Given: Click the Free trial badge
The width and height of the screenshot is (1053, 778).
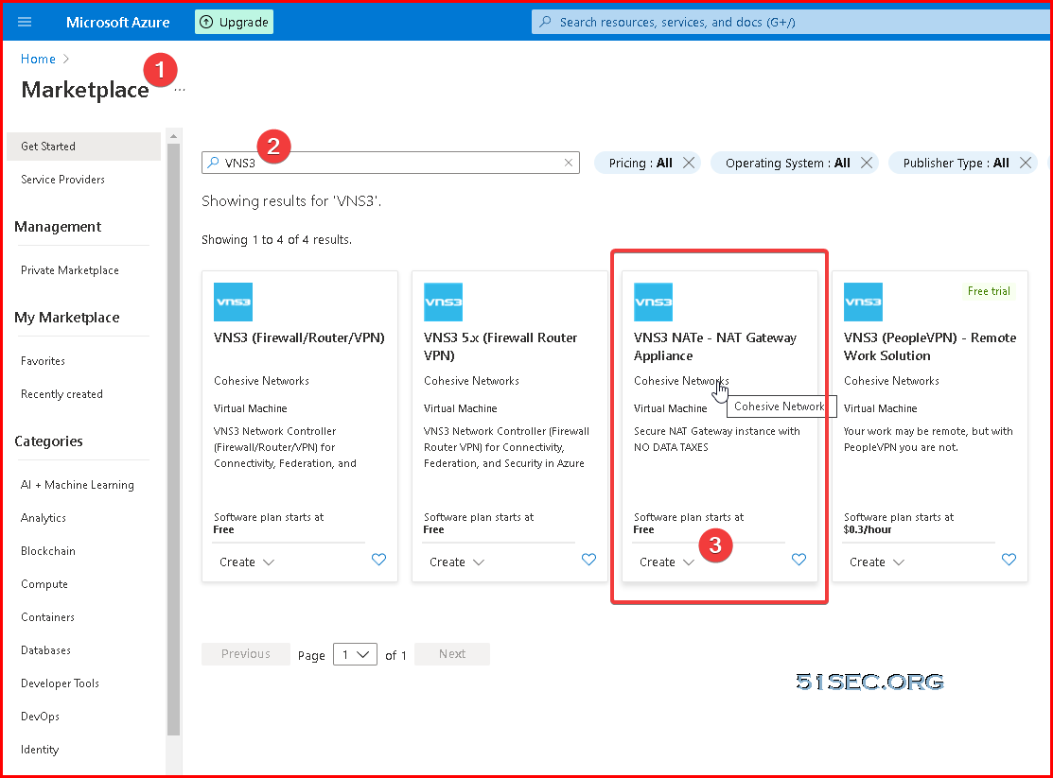Looking at the screenshot, I should (x=989, y=290).
